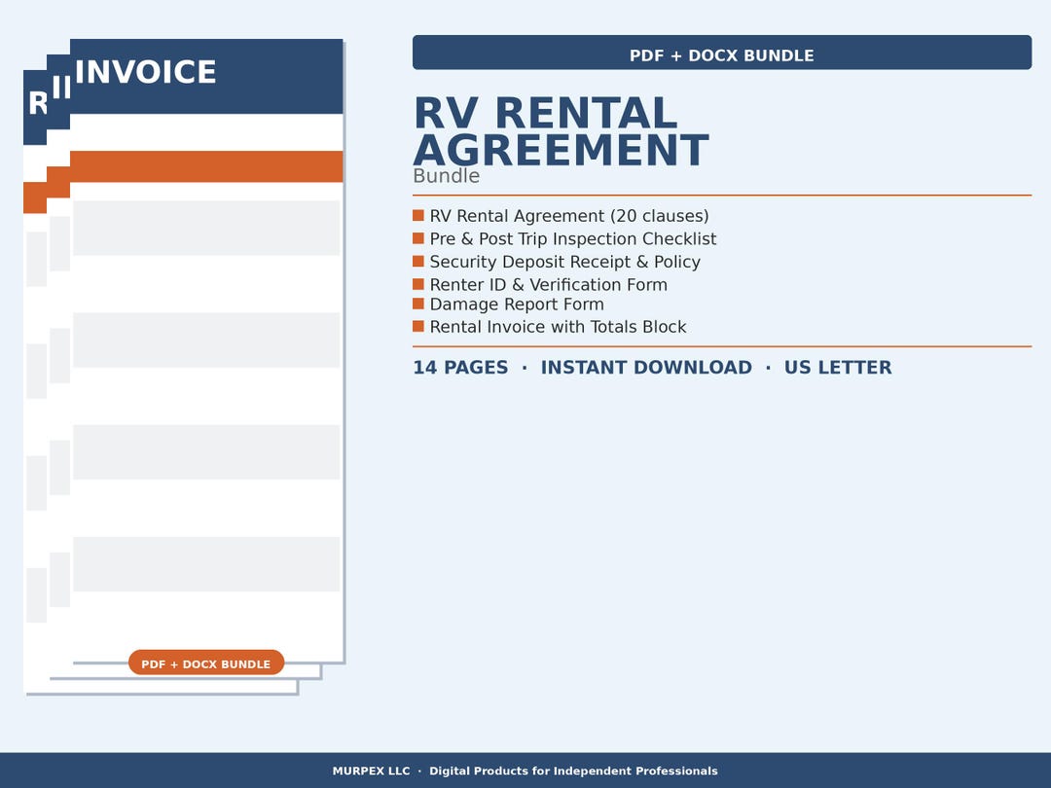The width and height of the screenshot is (1051, 788).
Task: Select 'RV Rental Agreement (20 clauses)' line
Action: tap(569, 216)
